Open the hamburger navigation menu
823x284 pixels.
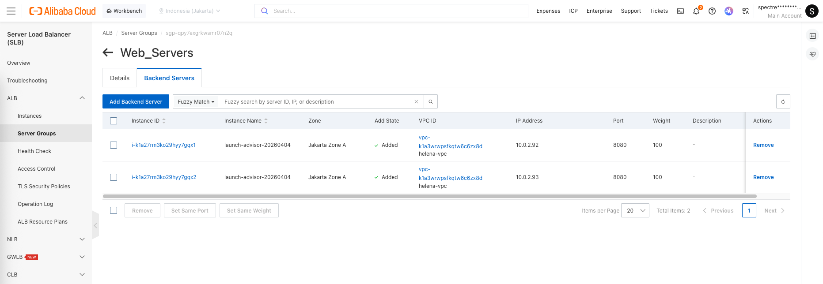coord(11,11)
